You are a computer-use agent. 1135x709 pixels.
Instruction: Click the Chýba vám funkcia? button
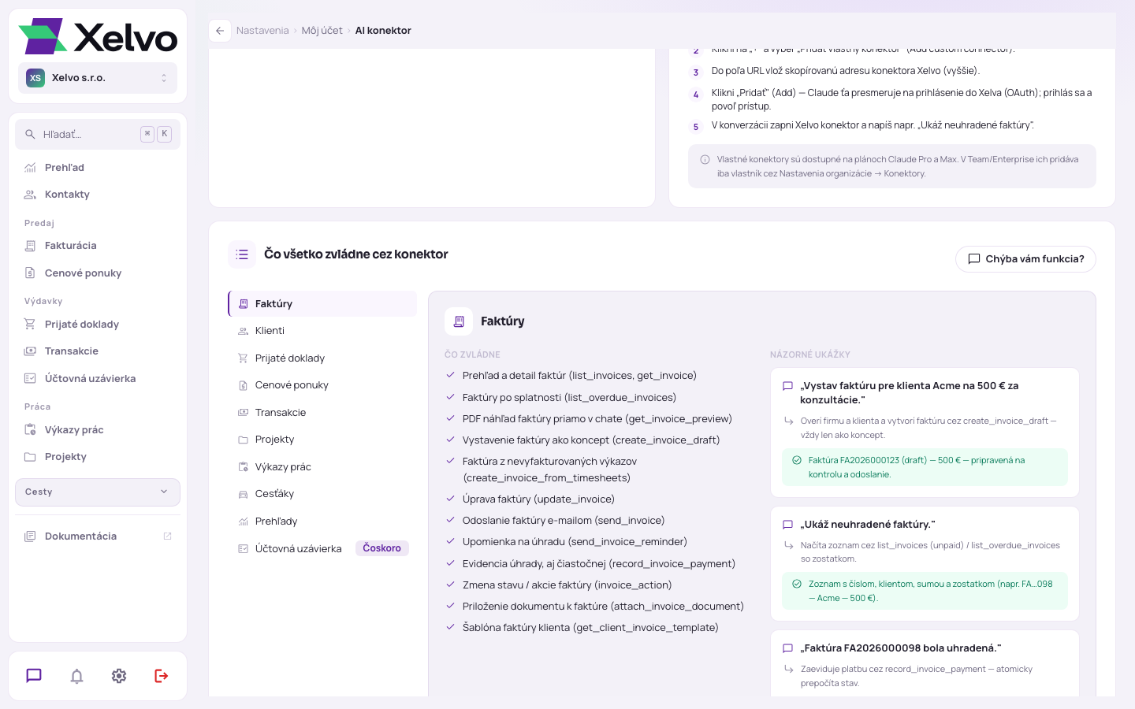click(1025, 259)
